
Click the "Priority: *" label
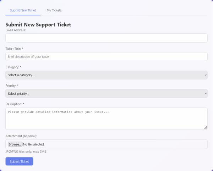[12, 86]
